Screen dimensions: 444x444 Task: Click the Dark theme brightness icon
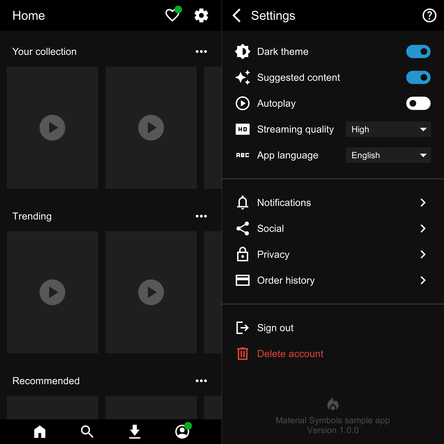coord(243,51)
